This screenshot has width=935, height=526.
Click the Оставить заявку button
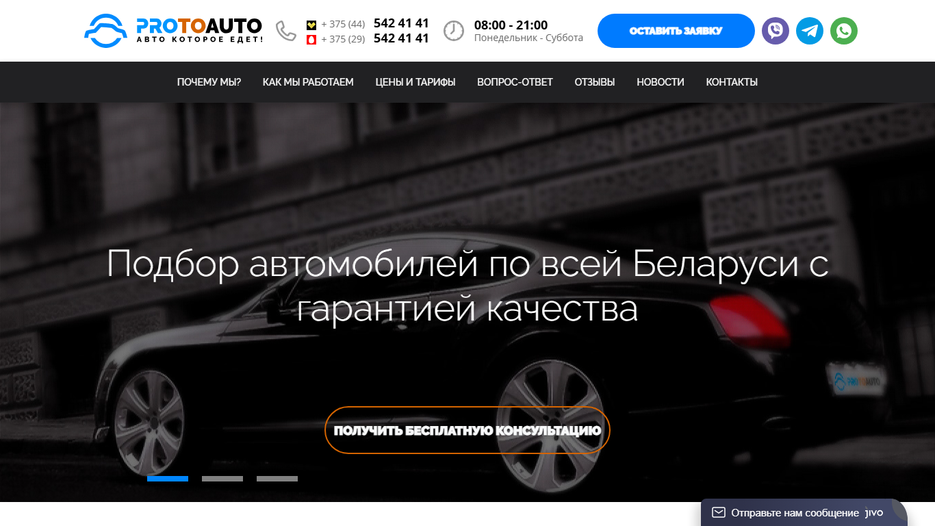(676, 31)
